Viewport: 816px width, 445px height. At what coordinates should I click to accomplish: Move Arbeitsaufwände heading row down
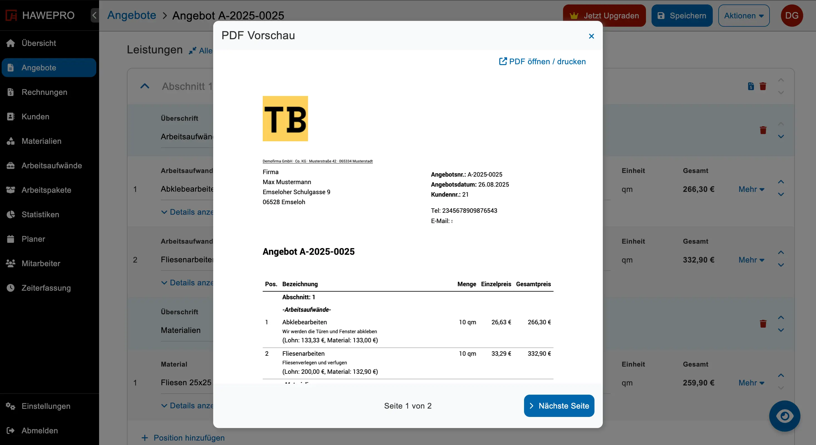pos(781,137)
